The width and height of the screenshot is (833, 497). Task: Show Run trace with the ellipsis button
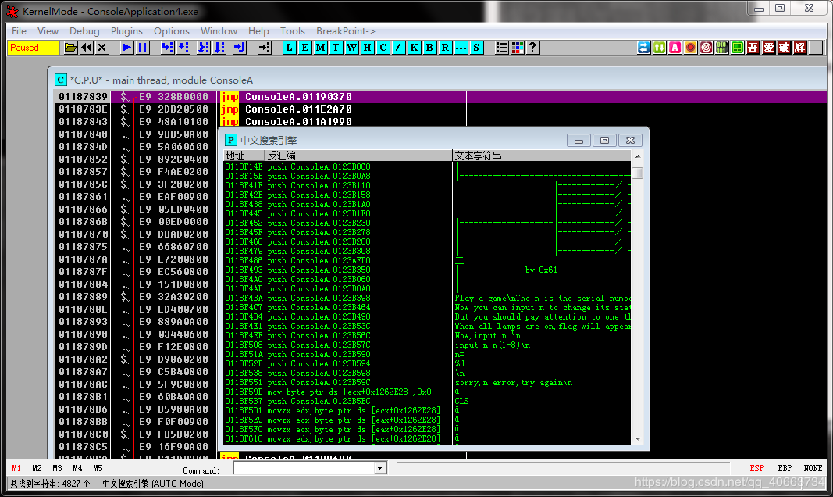click(461, 48)
